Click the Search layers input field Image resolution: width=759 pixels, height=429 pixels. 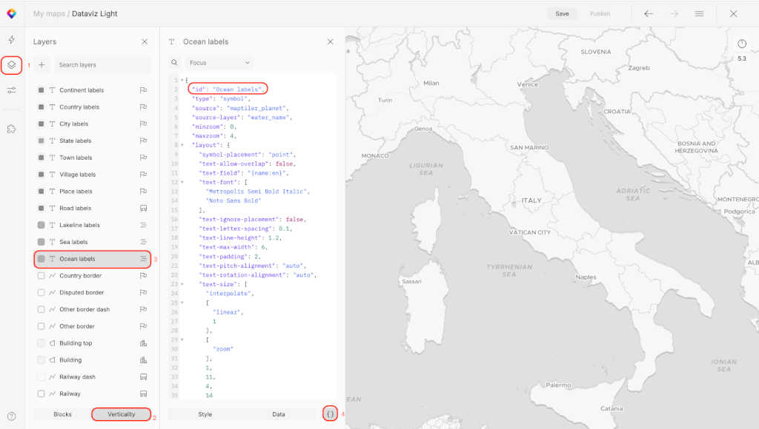pos(102,65)
